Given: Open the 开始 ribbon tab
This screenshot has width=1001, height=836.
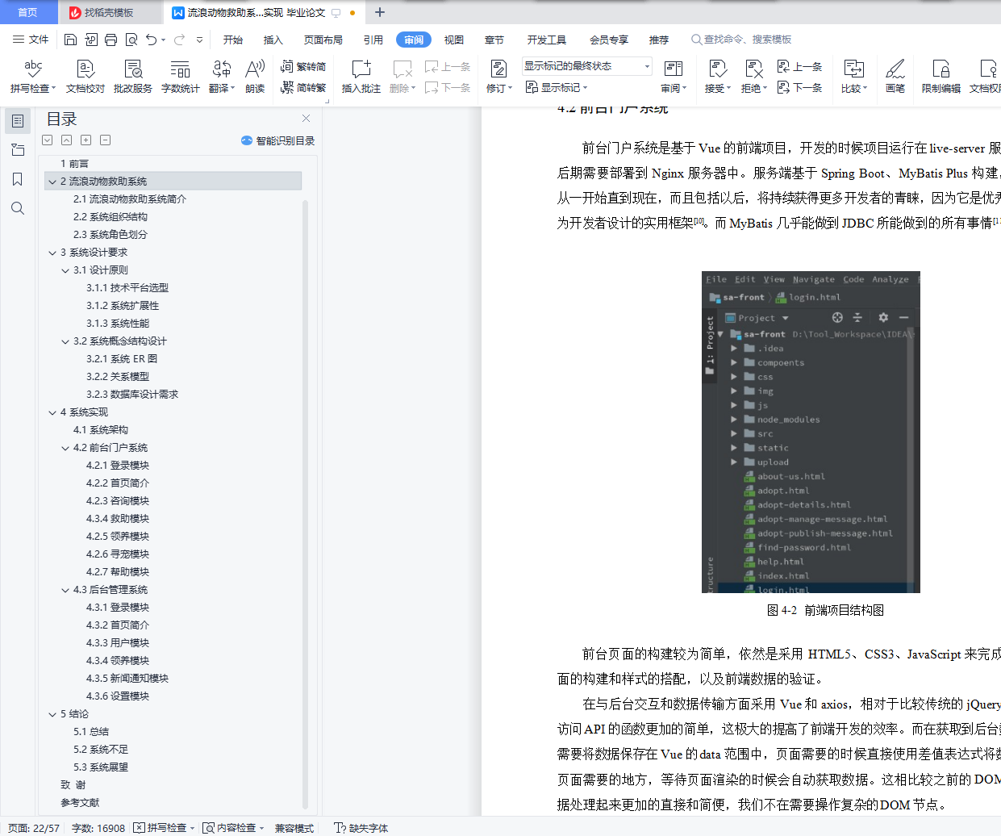Looking at the screenshot, I should pos(233,40).
